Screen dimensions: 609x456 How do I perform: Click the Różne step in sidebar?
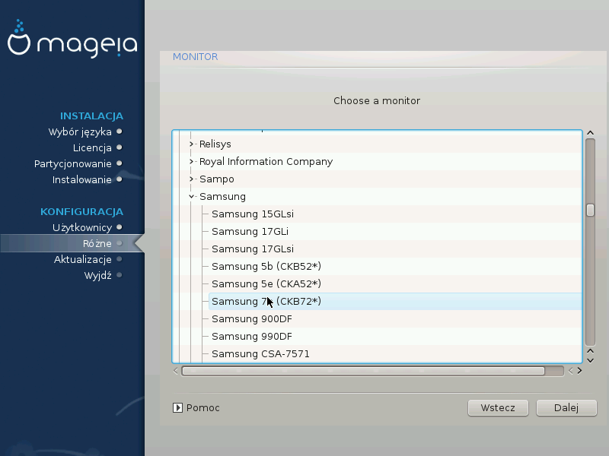tap(97, 243)
